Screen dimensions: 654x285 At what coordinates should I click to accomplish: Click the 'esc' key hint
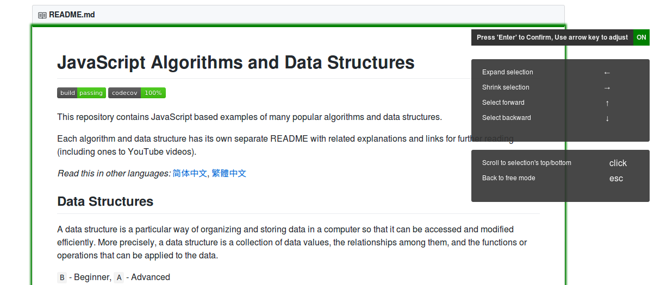(x=616, y=179)
